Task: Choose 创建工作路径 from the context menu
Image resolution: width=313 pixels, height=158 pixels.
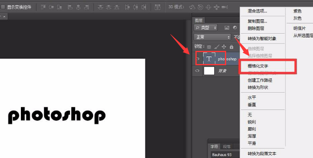Action: (260, 80)
